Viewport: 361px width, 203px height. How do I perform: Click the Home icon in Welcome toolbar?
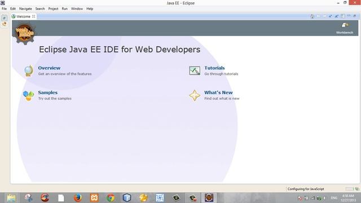click(x=312, y=16)
